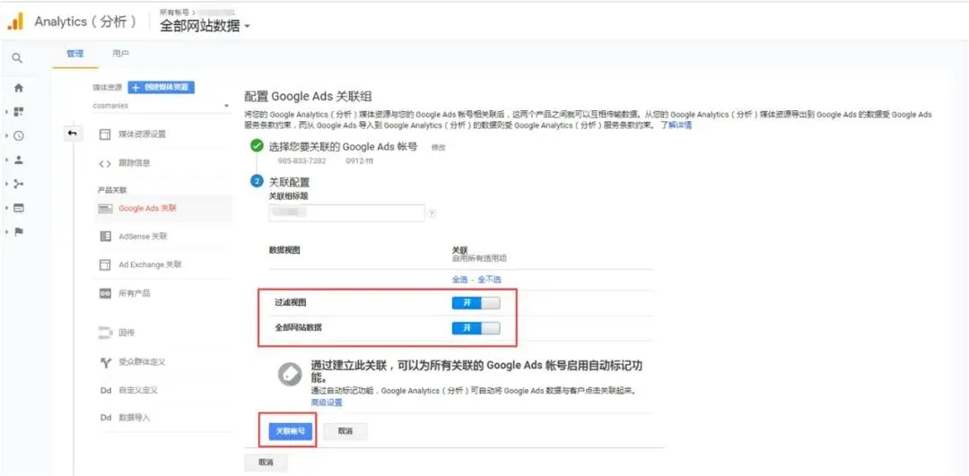Screen dimensions: 969x476
Task: Open Acquisition reports branching-arrows icon
Action: coord(19,184)
